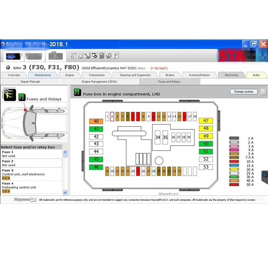Click the copy documents toolbar icon
Image resolution: width=268 pixels, height=268 pixels.
point(80,55)
